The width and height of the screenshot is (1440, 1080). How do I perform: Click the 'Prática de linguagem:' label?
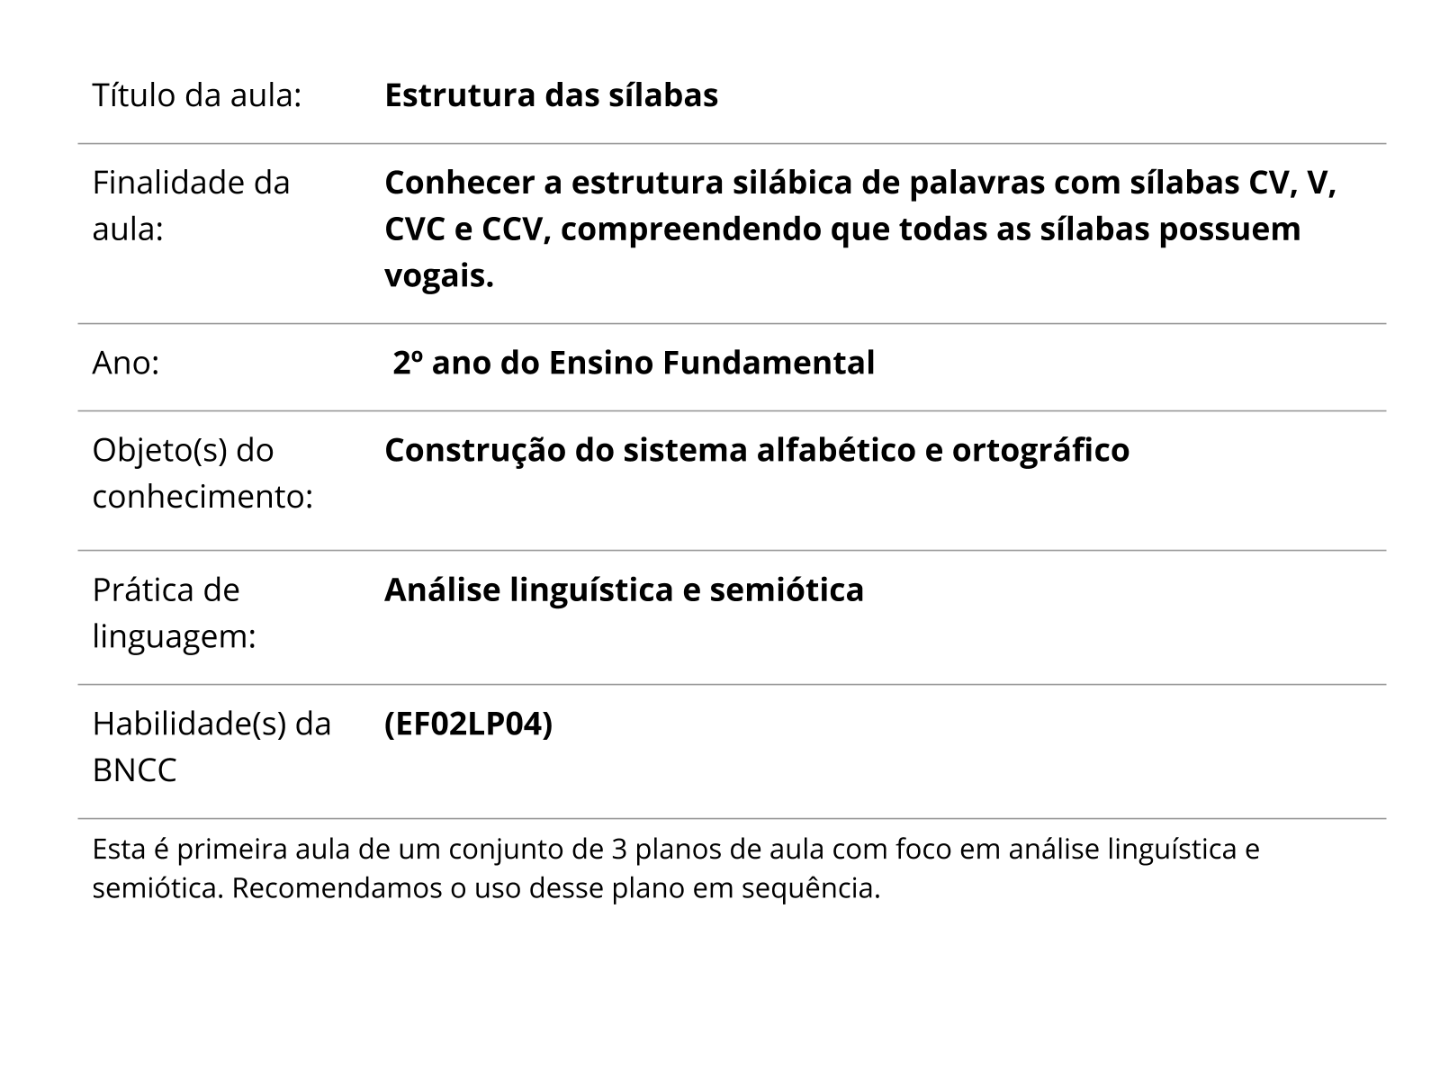click(x=175, y=613)
